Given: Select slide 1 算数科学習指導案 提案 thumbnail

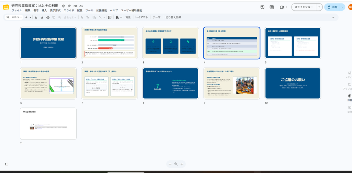Looking at the screenshot, I should (x=48, y=43).
